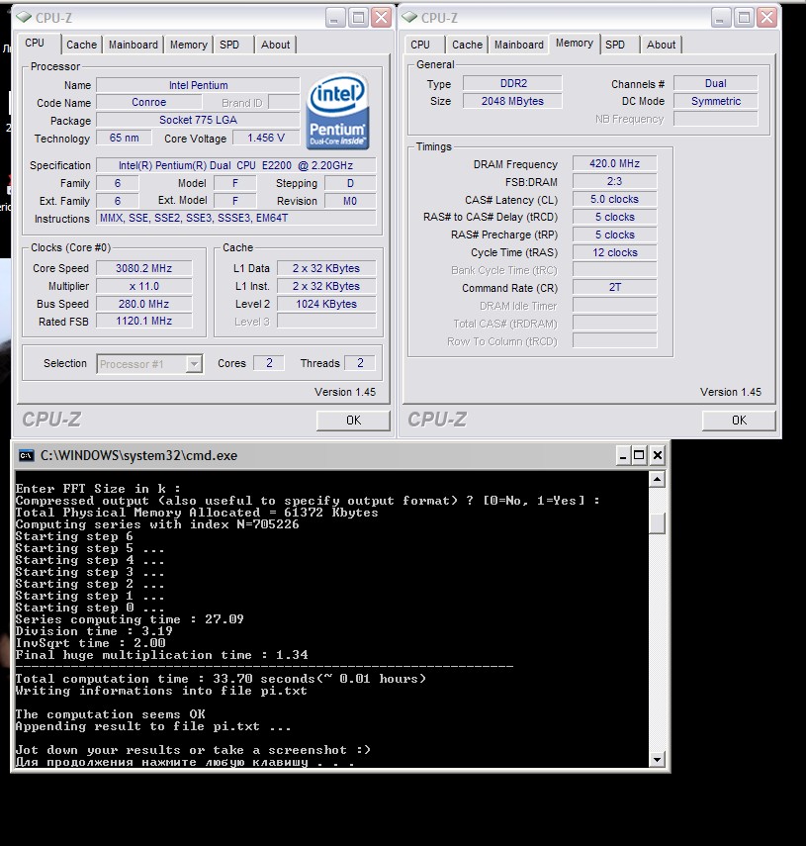
Task: Click the DC Mode value 'Symmetric'
Action: (715, 102)
